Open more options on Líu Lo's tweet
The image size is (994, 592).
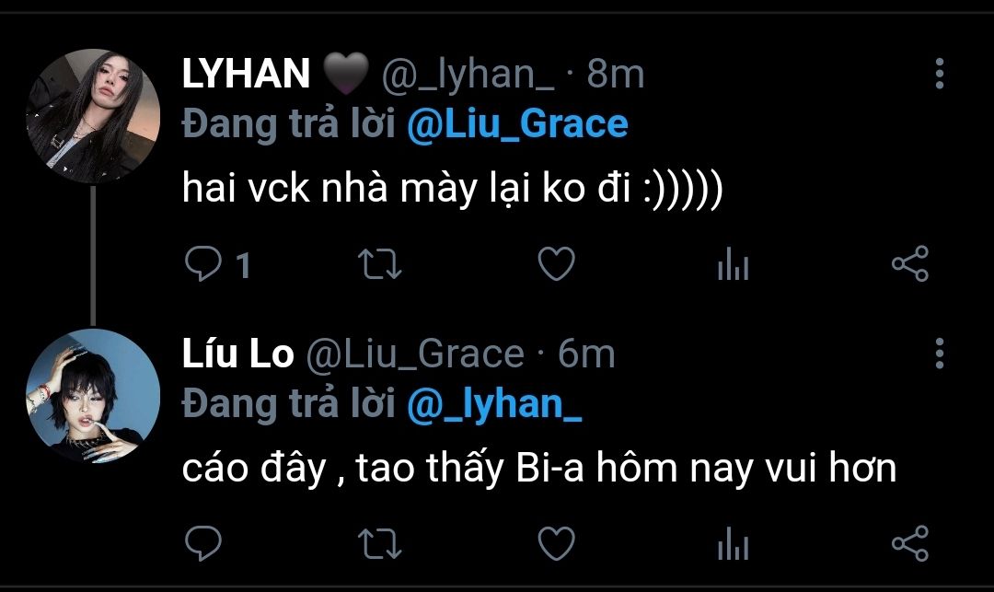coord(939,353)
